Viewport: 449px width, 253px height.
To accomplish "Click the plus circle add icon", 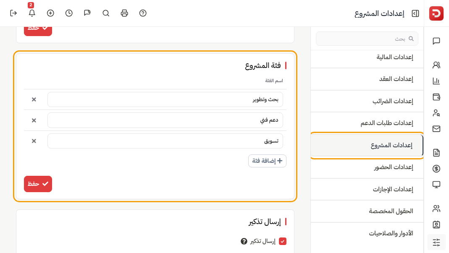I will pos(50,13).
